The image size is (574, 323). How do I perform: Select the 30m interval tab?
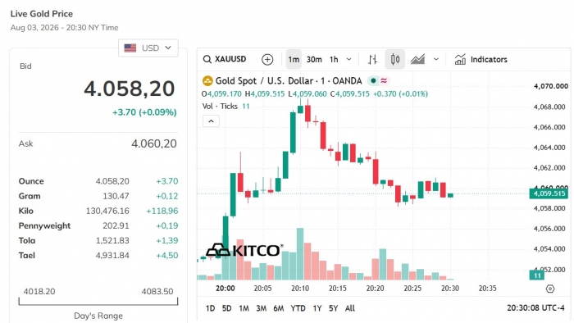[x=314, y=59]
